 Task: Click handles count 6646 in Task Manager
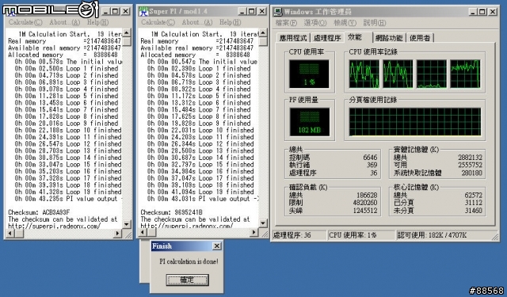pos(370,158)
